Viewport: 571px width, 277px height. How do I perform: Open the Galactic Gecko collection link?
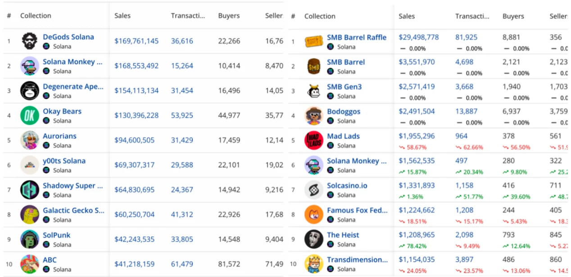(73, 210)
